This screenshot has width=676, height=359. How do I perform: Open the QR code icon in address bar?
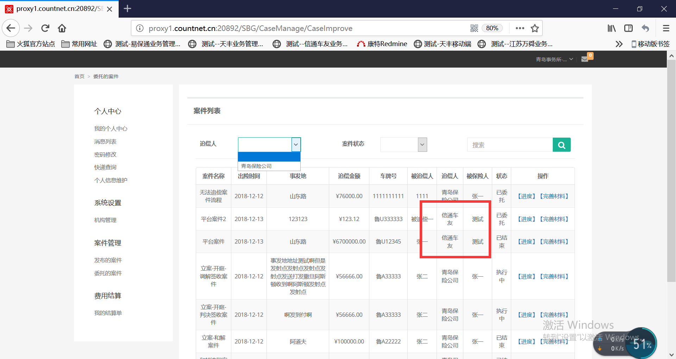[474, 28]
